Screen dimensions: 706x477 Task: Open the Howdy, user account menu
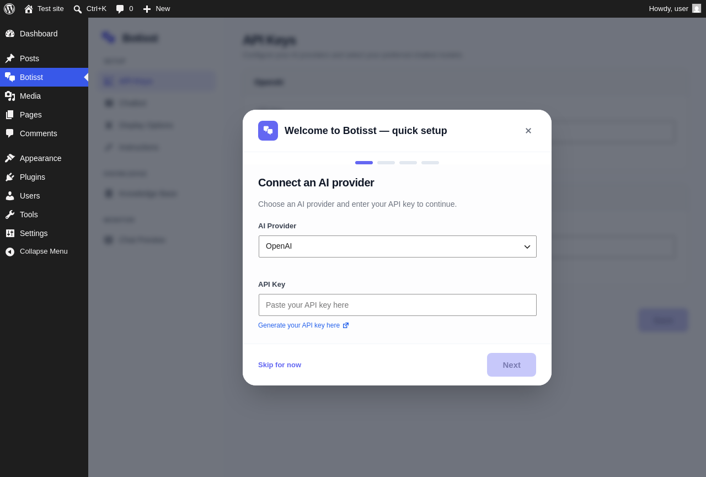675,9
